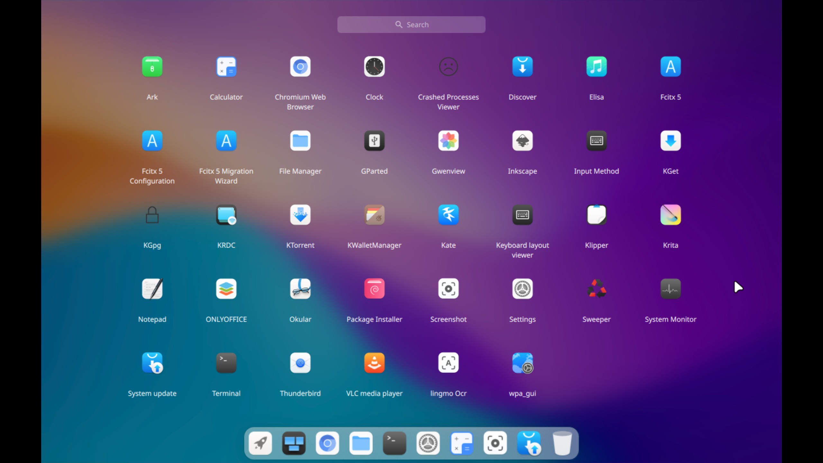
Task: Click the rocket launcher icon in dock
Action: click(260, 443)
